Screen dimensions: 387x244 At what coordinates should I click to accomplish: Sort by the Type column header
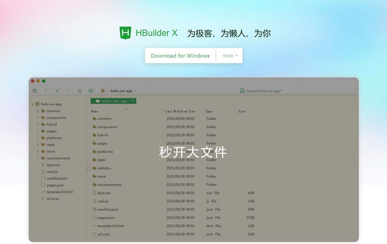(209, 112)
